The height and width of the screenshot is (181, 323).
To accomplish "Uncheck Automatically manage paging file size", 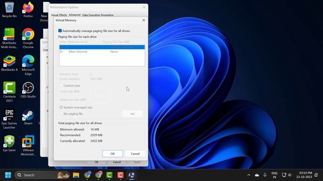I will pos(60,31).
